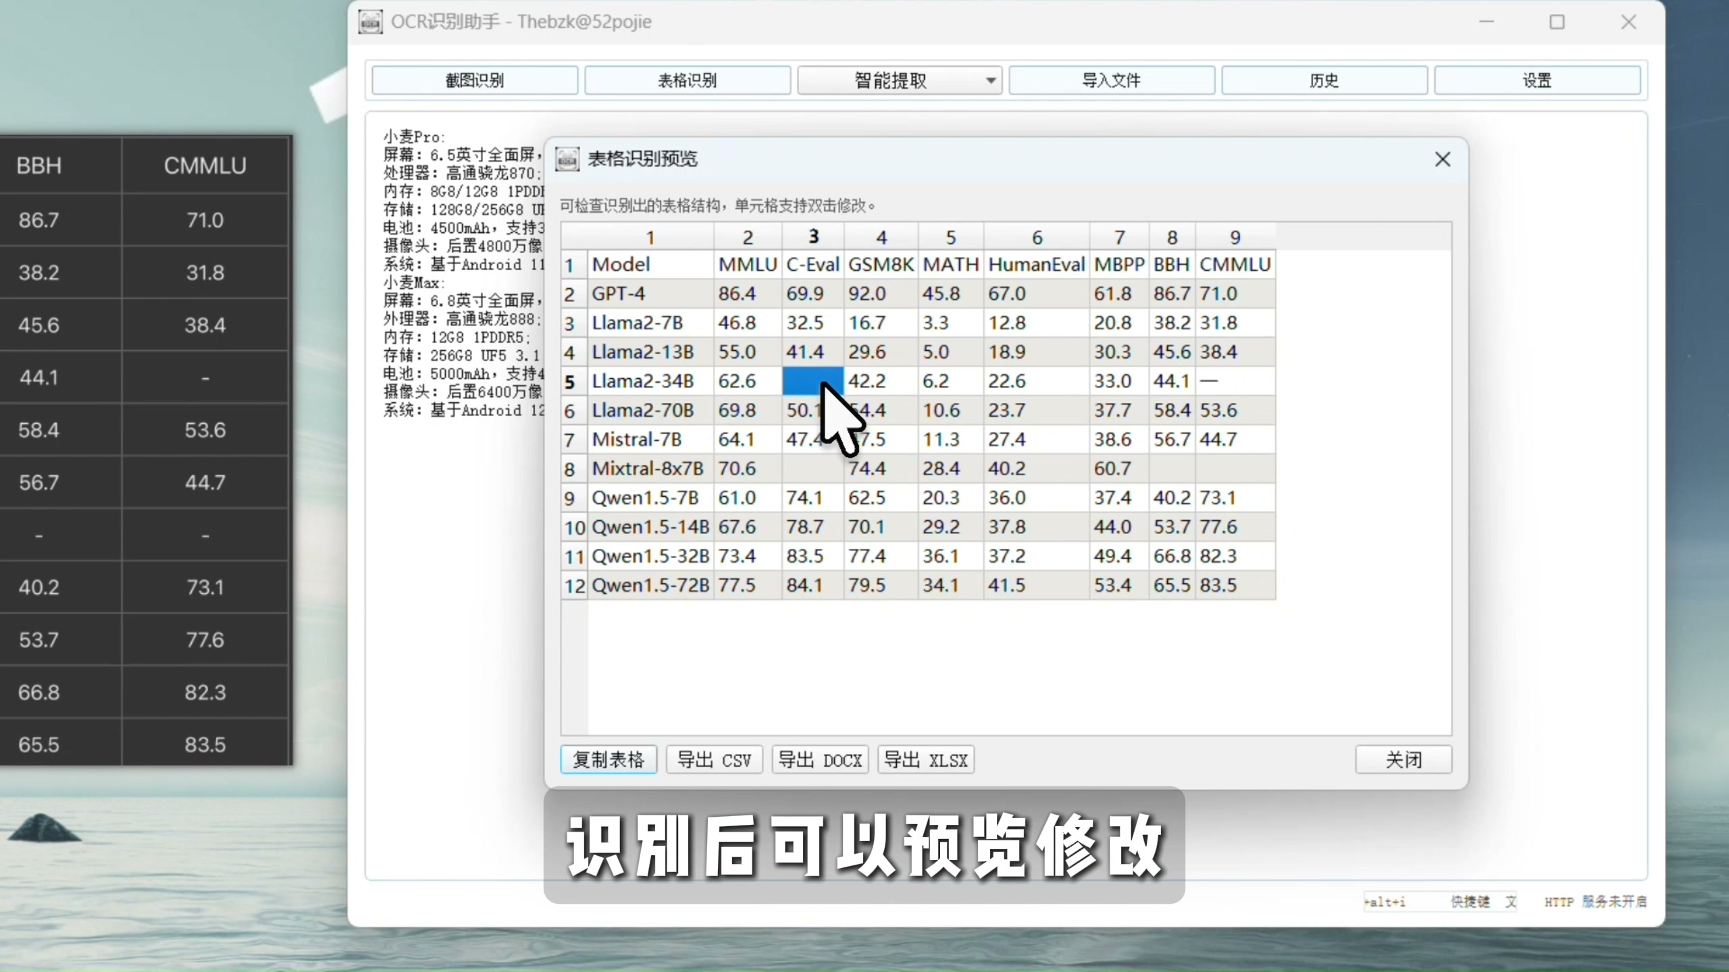The height and width of the screenshot is (972, 1729).
Task: Click the 'Llama2-7B' model cell
Action: (x=651, y=323)
